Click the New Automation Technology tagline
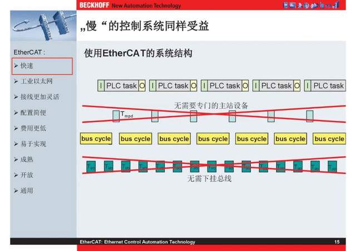The width and height of the screenshot is (356, 251). pyautogui.click(x=146, y=6)
